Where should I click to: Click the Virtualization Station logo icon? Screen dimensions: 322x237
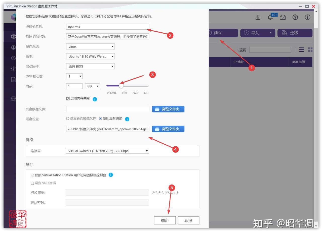click(x=14, y=17)
